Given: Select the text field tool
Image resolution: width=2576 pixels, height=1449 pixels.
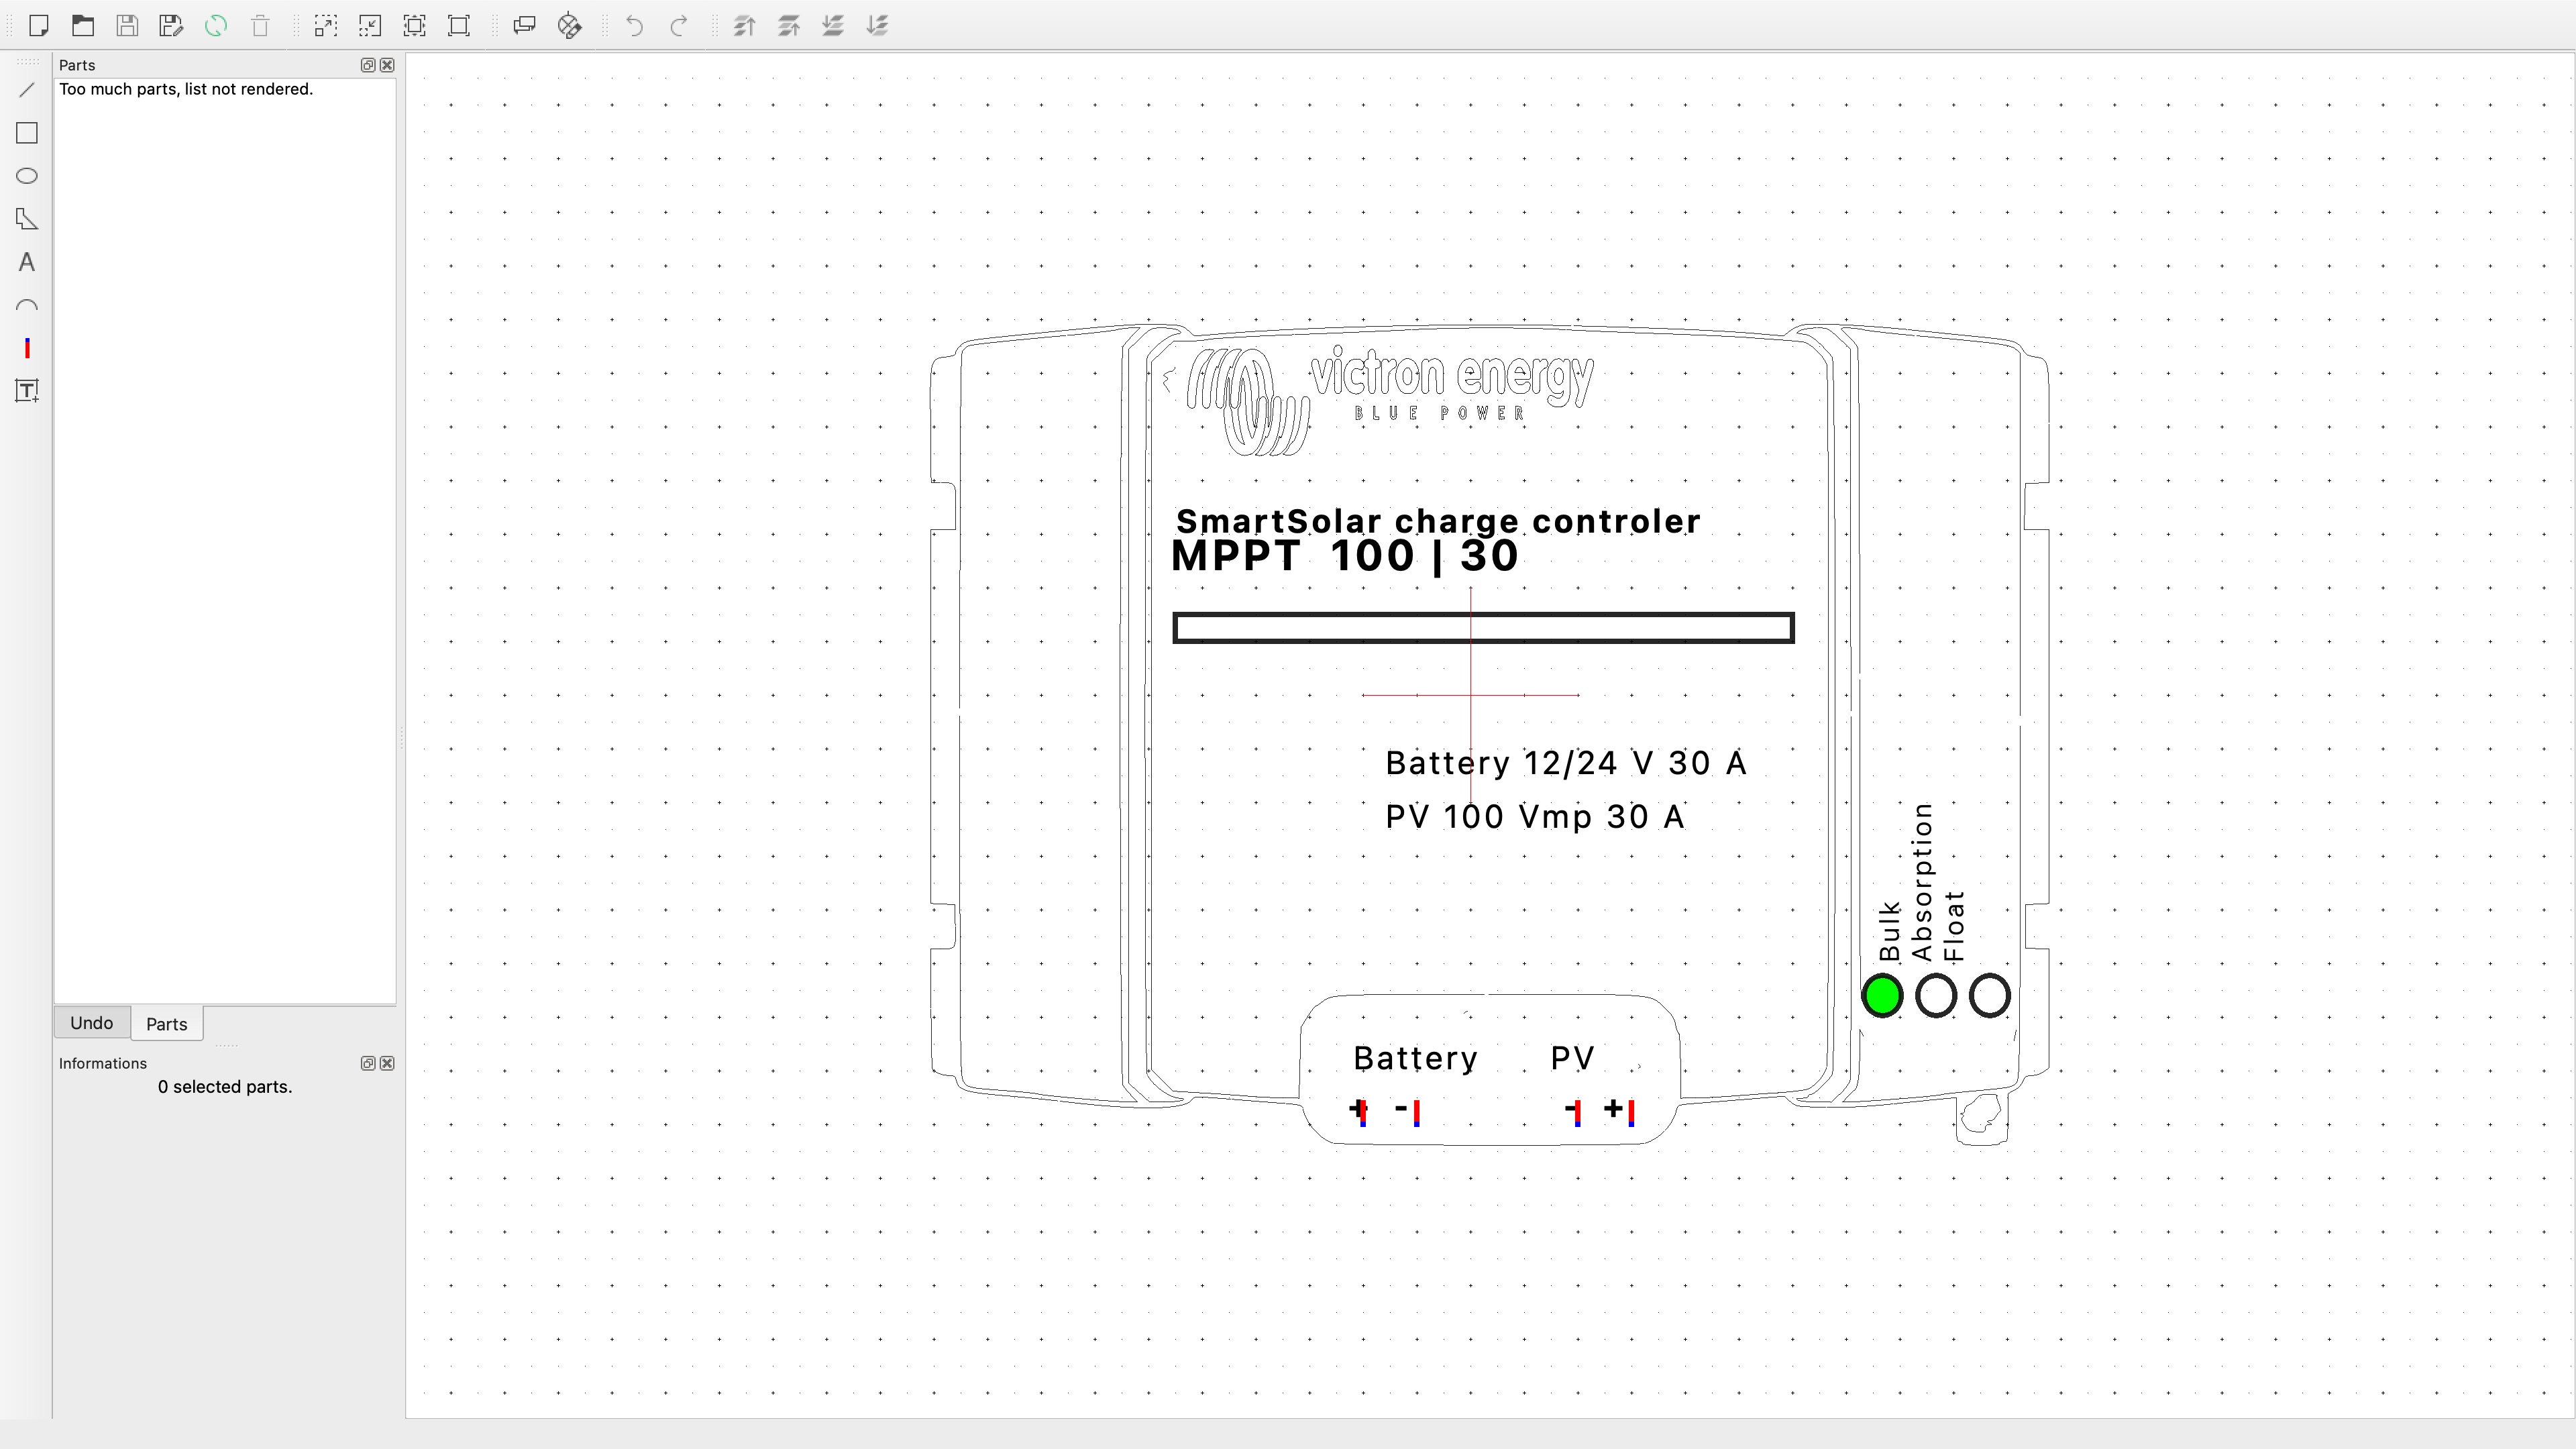Looking at the screenshot, I should 27,391.
